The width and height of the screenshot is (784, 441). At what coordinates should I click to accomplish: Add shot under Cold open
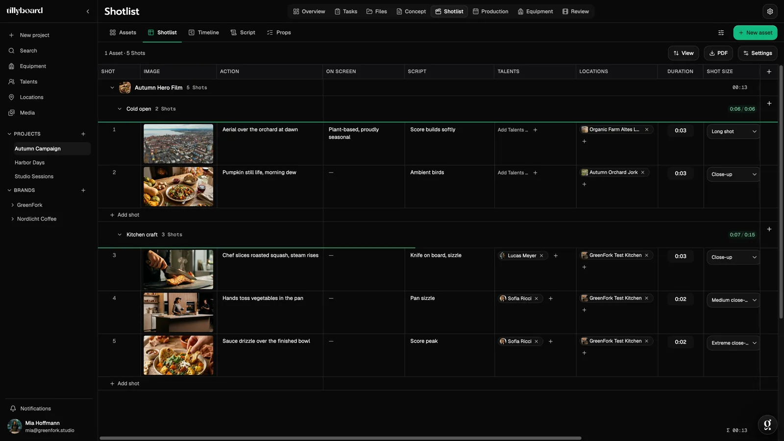pos(124,215)
